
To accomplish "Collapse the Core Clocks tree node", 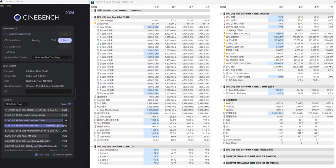I will (x=95, y=27).
